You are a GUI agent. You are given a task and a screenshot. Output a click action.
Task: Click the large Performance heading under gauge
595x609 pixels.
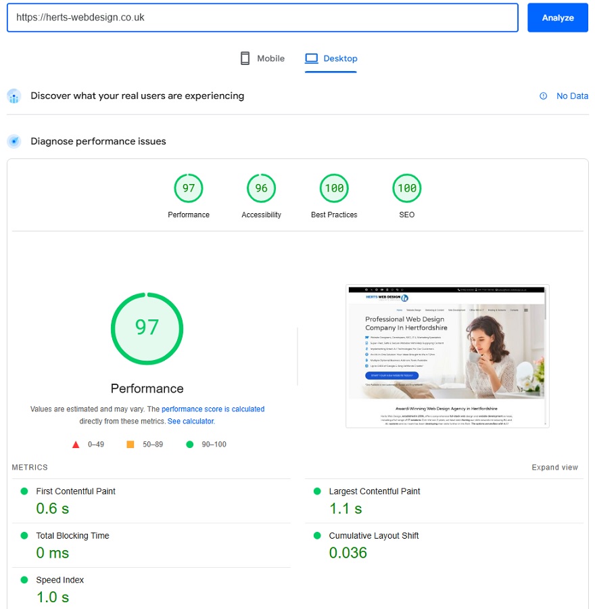point(147,388)
